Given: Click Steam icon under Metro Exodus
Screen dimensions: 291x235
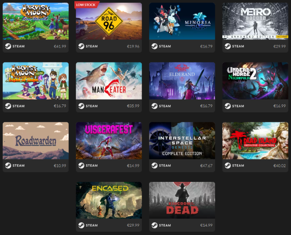Looking at the screenshot, I should tap(228, 46).
